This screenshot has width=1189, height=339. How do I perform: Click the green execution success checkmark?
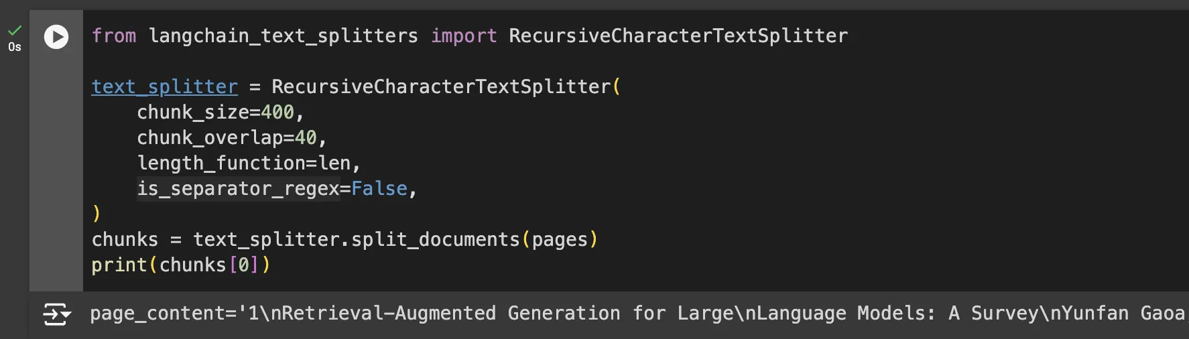click(x=15, y=30)
